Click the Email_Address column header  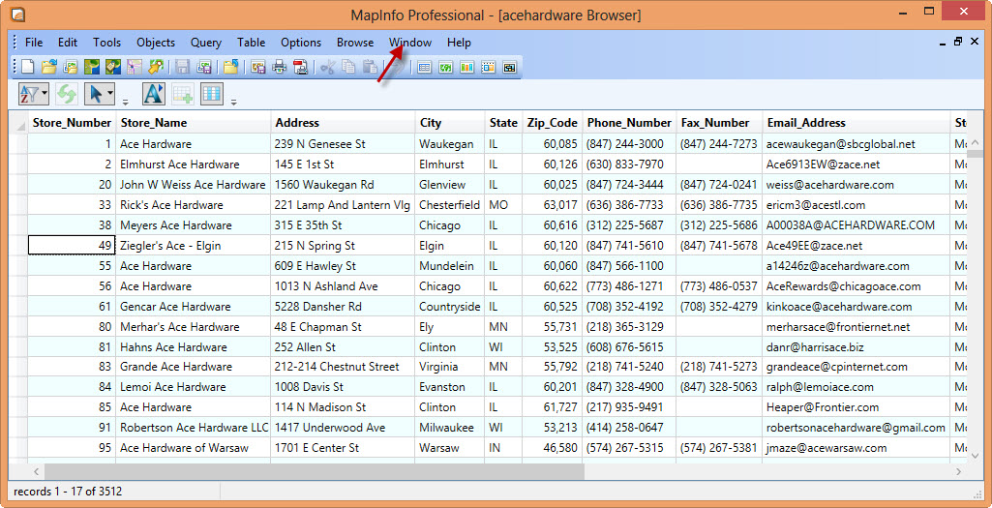tap(856, 123)
